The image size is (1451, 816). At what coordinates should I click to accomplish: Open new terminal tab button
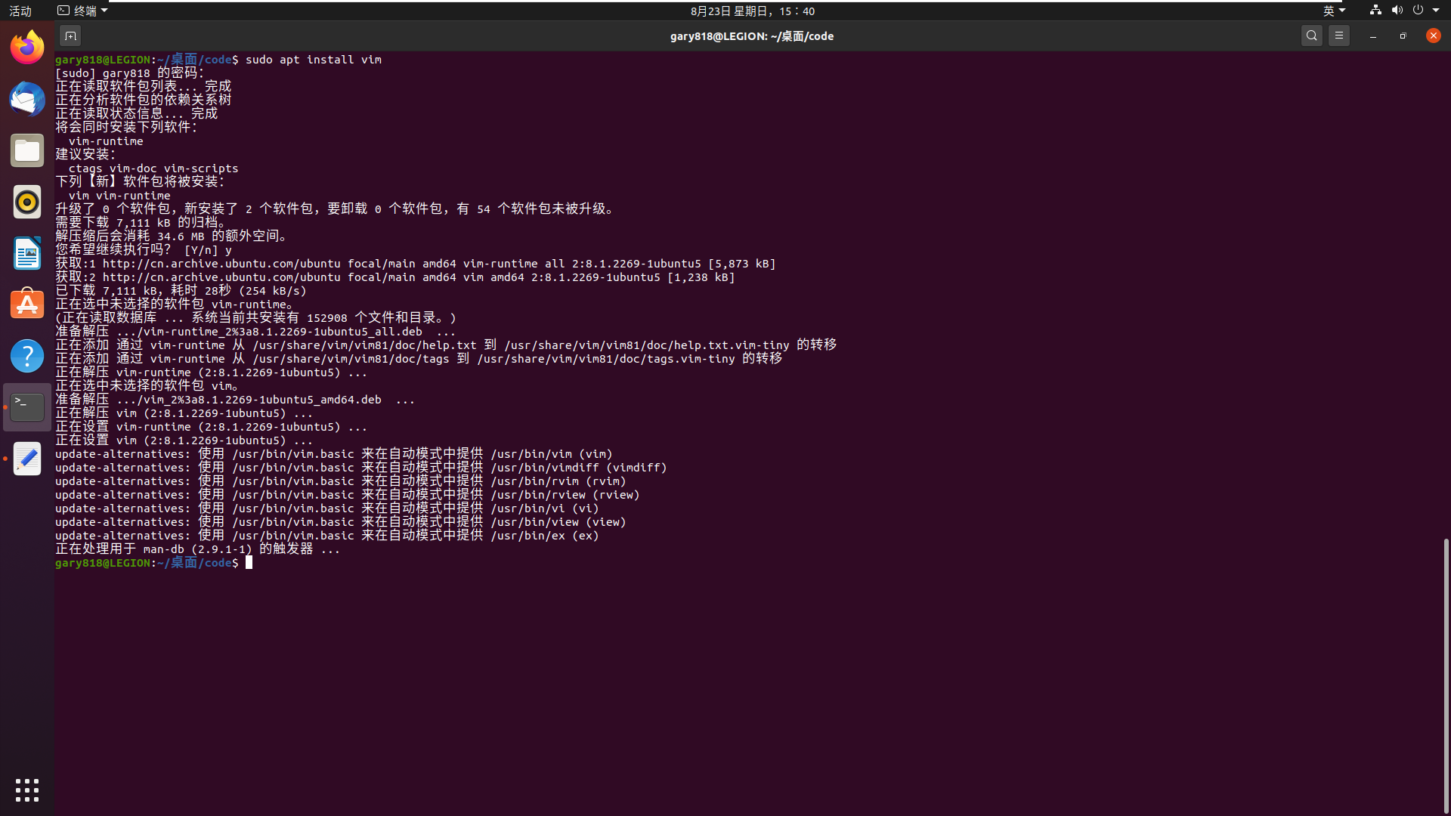(70, 36)
